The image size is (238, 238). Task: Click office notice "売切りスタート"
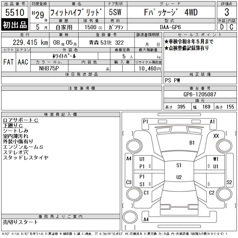[x=20, y=222]
